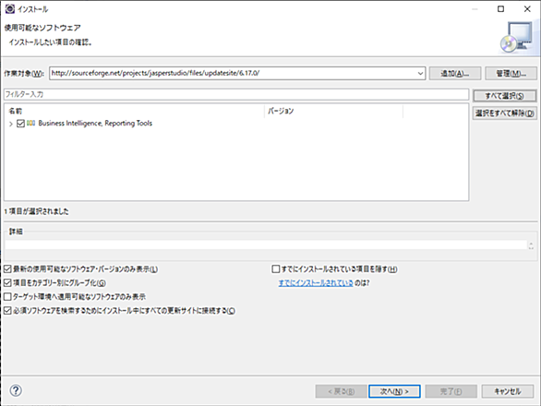Click the install wizard CD and monitor image
The height and width of the screenshot is (406, 541).
[517, 37]
